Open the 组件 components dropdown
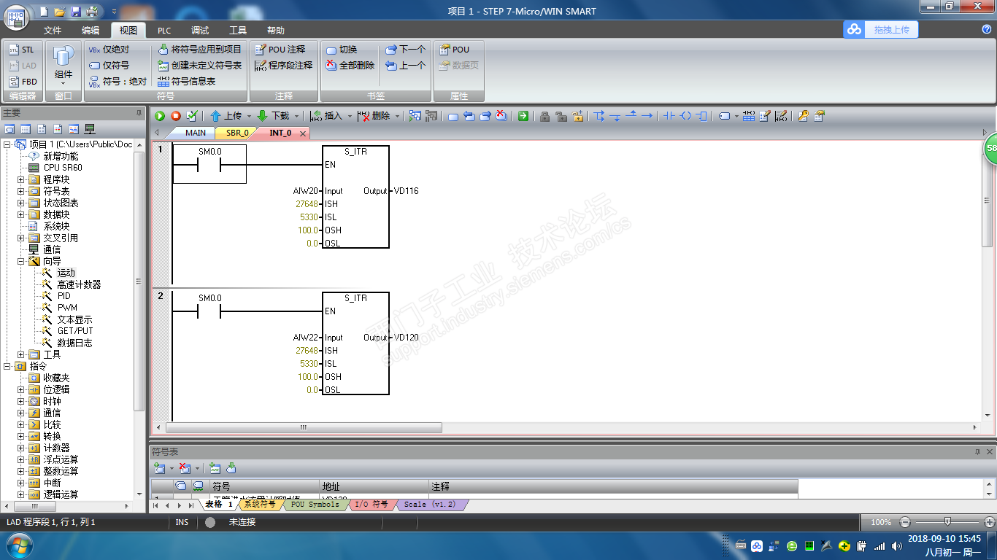The width and height of the screenshot is (997, 560). pyautogui.click(x=63, y=66)
